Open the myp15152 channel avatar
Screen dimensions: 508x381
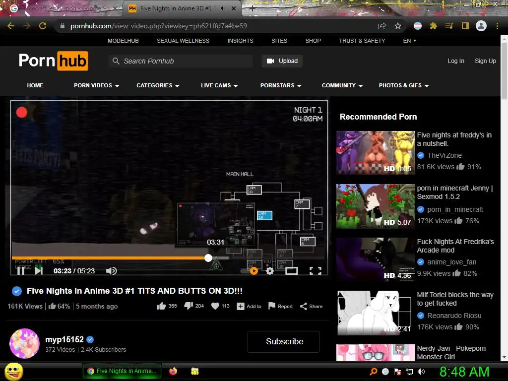25,343
